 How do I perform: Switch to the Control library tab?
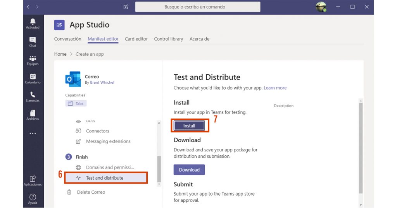click(169, 39)
